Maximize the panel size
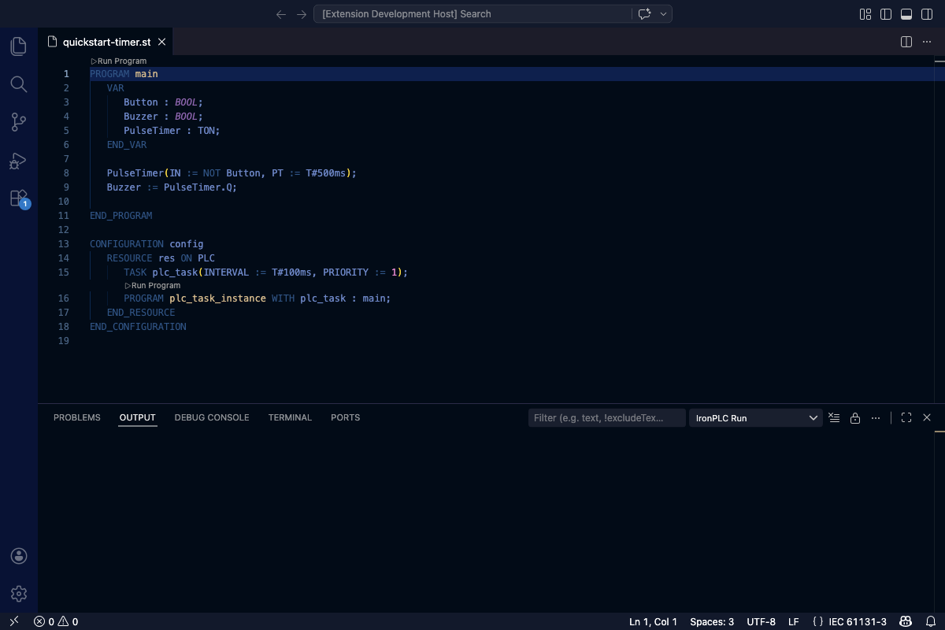This screenshot has height=630, width=945. (x=906, y=418)
